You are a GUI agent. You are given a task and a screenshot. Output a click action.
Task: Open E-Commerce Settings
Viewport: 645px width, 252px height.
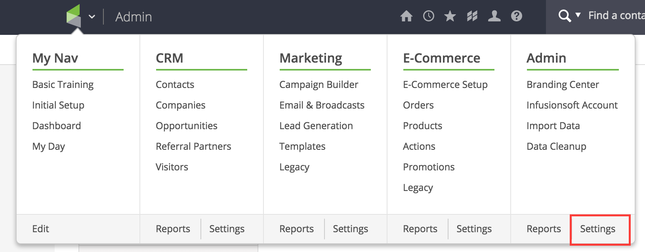coord(474,229)
